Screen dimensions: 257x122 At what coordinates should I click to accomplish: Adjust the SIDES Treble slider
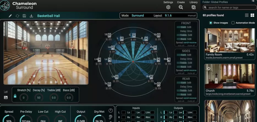pyautogui.click(x=186, y=63)
